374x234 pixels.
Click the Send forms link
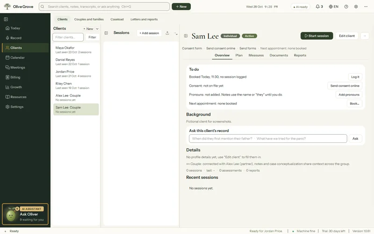[248, 49]
